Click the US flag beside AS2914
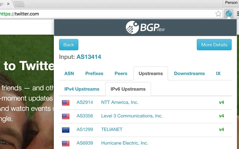The height and width of the screenshot is (149, 239). 66,103
